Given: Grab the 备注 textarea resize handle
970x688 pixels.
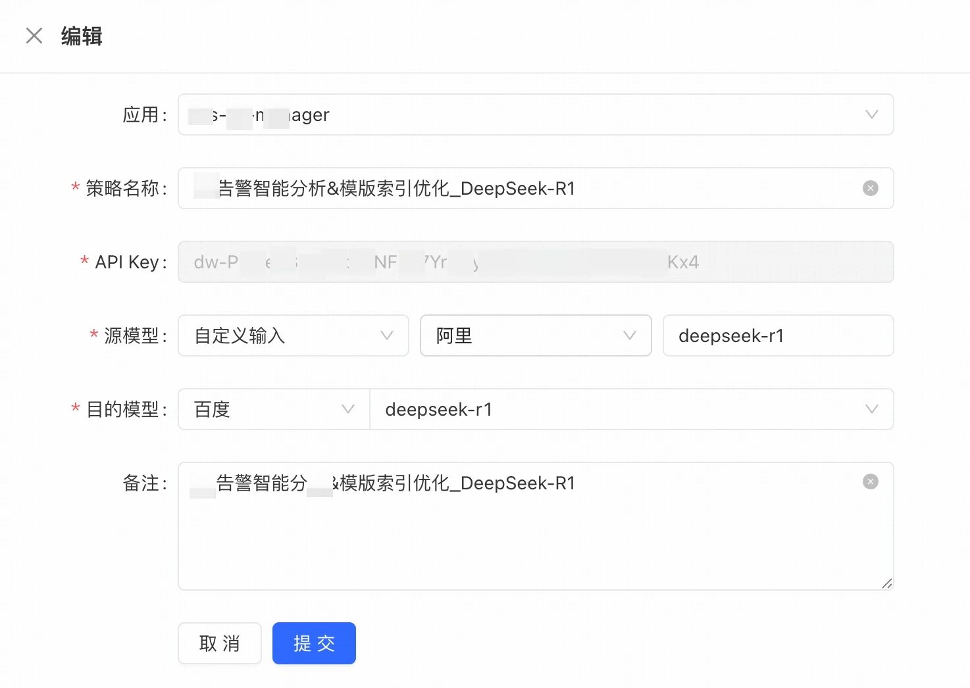Looking at the screenshot, I should click(x=886, y=583).
